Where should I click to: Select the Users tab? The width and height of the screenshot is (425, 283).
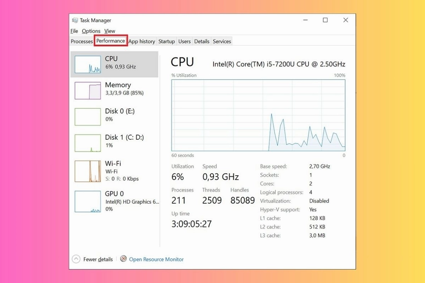click(x=184, y=41)
